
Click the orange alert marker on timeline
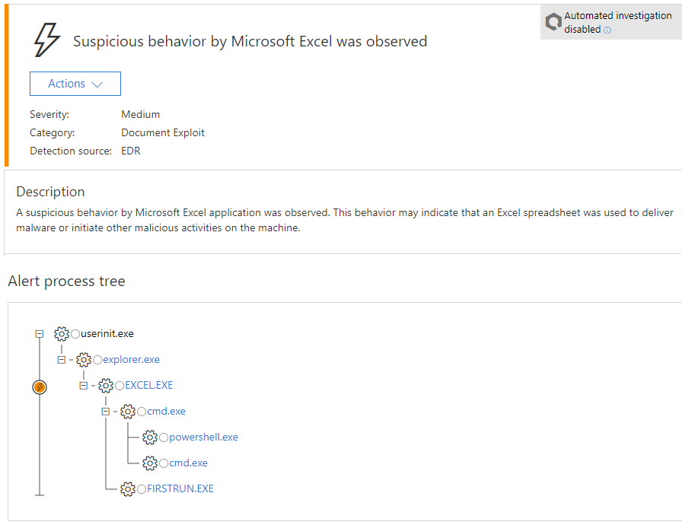40,387
